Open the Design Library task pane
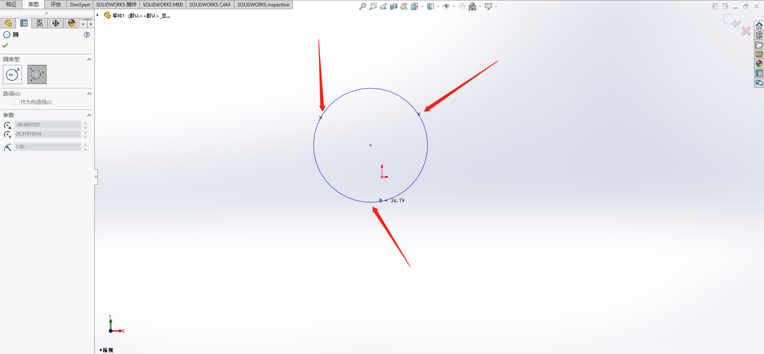This screenshot has width=764, height=354. (759, 35)
